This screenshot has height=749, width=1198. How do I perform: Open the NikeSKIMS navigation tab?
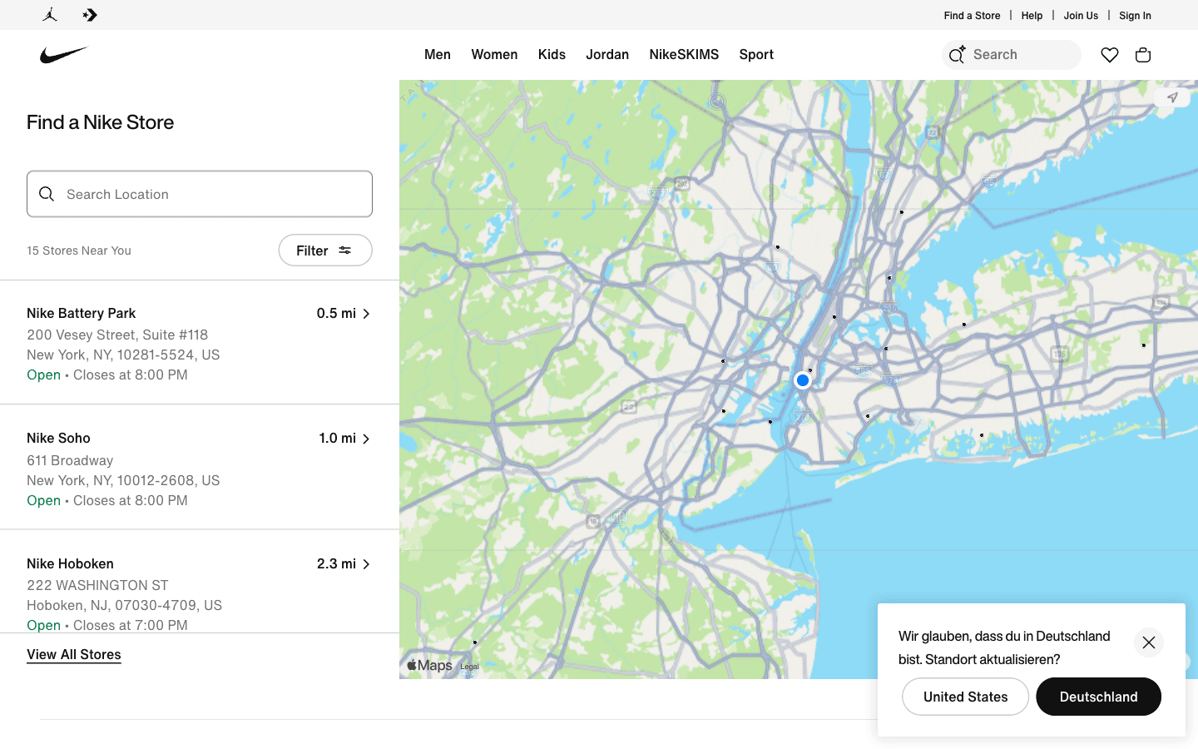pyautogui.click(x=684, y=54)
